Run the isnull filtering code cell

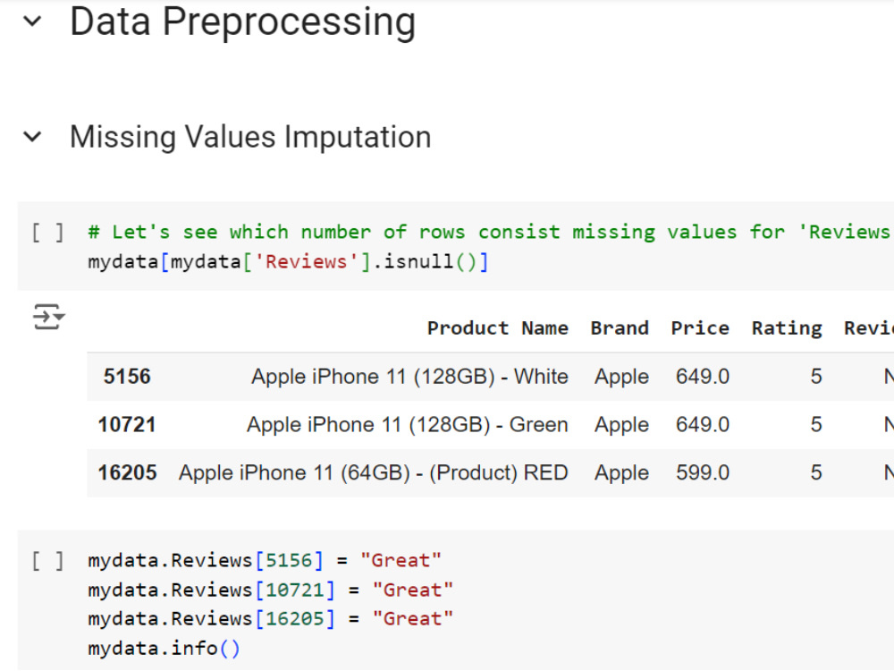pos(49,232)
